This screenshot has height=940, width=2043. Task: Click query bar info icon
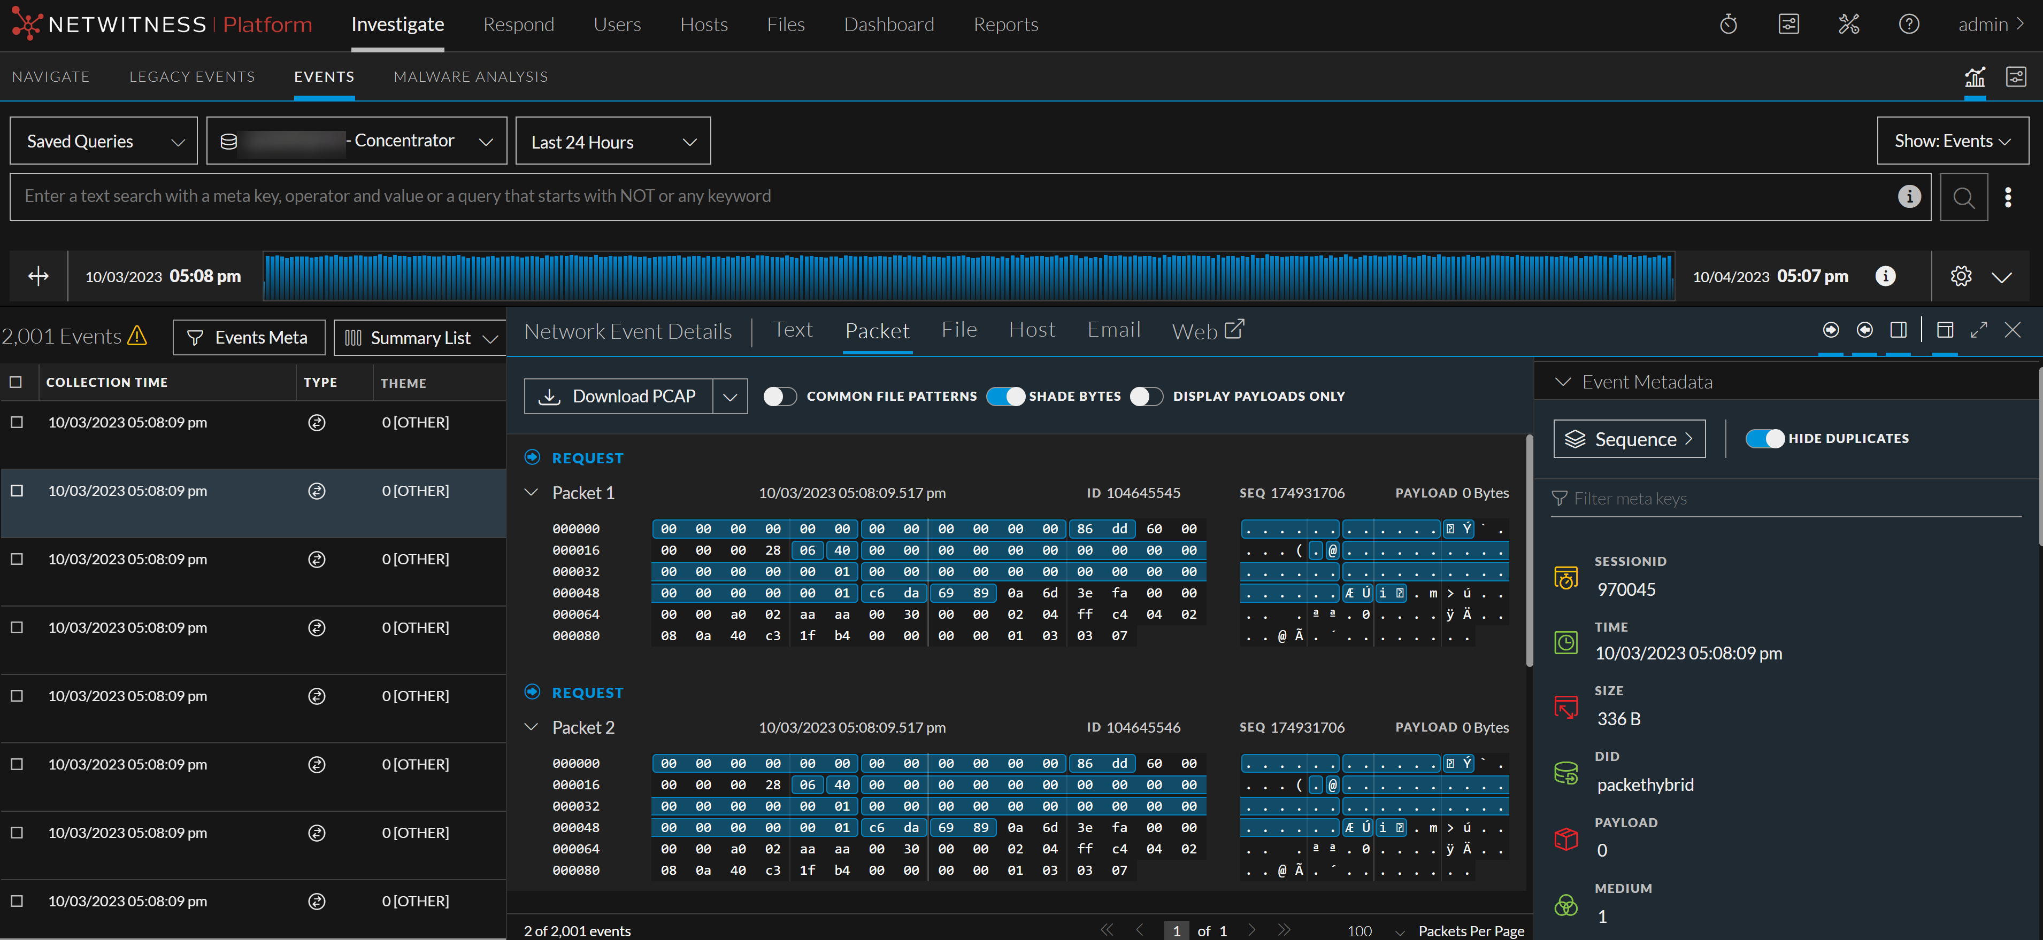click(x=1909, y=197)
